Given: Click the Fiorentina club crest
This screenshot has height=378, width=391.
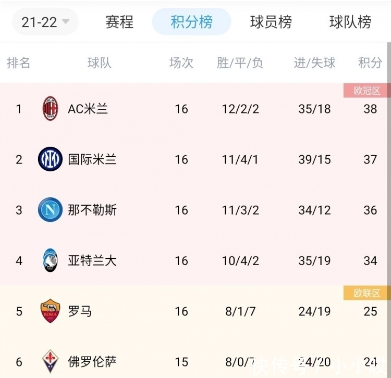Looking at the screenshot, I should tap(50, 361).
